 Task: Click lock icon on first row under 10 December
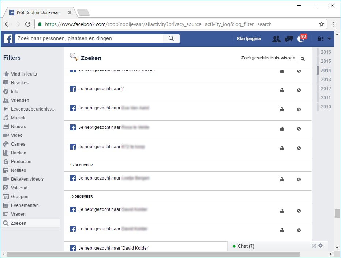point(282,211)
